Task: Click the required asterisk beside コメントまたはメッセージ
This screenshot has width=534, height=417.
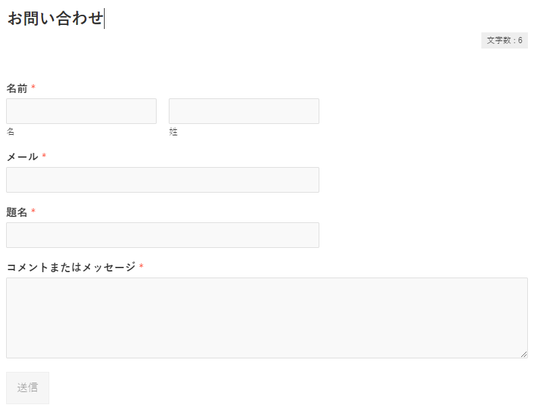Action: pos(141,267)
